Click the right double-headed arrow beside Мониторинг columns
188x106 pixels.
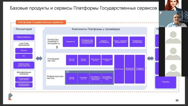tap(150, 59)
